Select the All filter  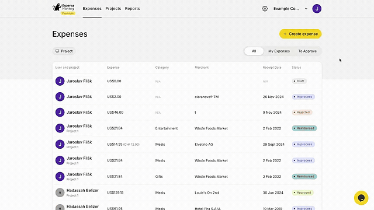coord(254,51)
